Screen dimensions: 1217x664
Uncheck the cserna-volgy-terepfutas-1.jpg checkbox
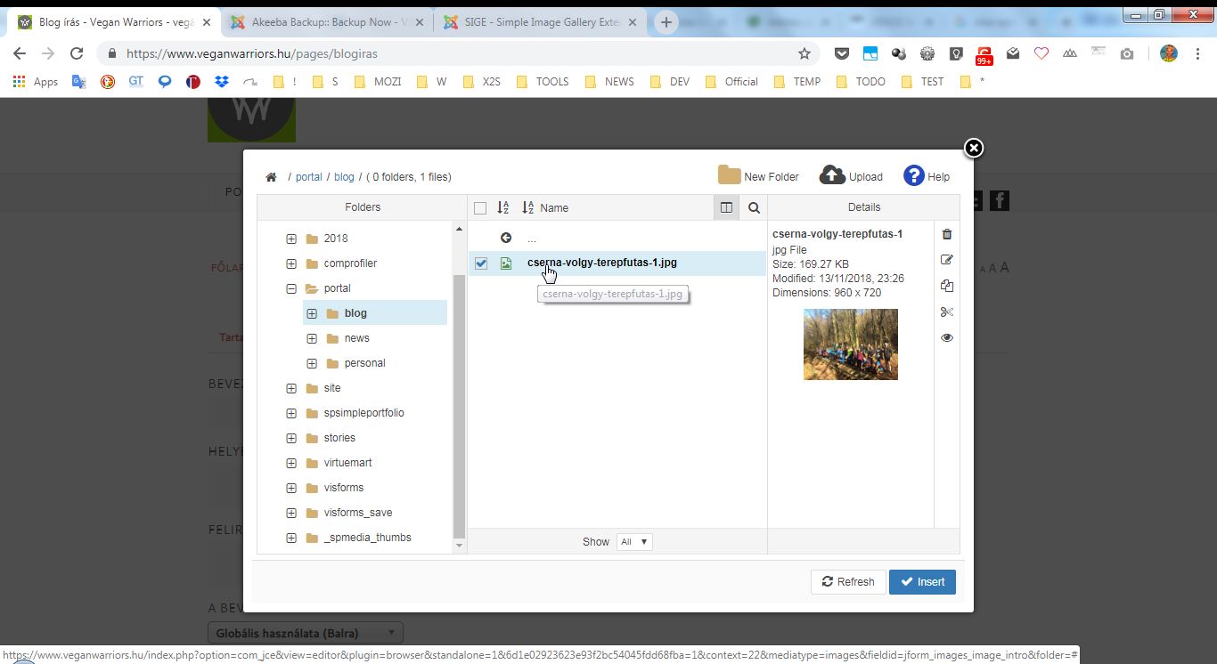coord(481,263)
